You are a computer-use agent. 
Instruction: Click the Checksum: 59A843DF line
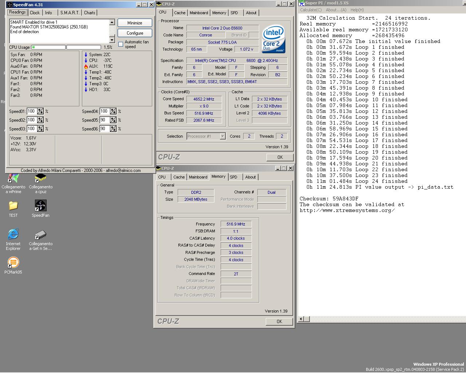pyautogui.click(x=329, y=199)
